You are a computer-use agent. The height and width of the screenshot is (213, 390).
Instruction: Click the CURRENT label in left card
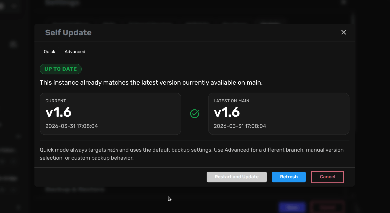click(56, 101)
